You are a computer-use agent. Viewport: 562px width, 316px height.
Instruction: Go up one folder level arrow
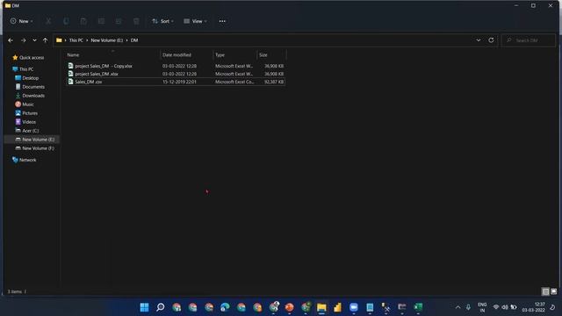tap(45, 40)
